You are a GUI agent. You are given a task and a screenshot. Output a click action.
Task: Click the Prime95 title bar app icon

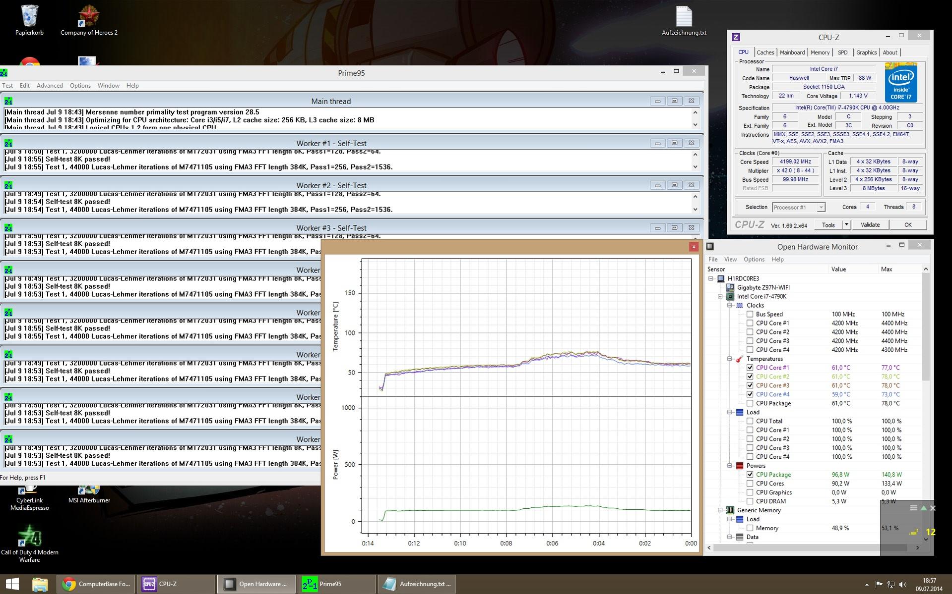click(x=4, y=73)
